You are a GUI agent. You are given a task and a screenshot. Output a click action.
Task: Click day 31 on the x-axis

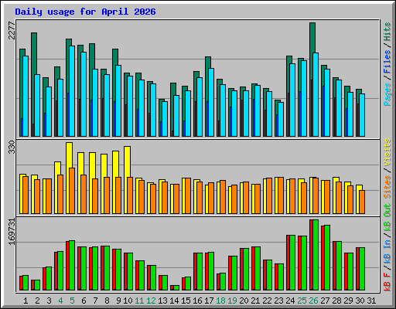point(371,301)
